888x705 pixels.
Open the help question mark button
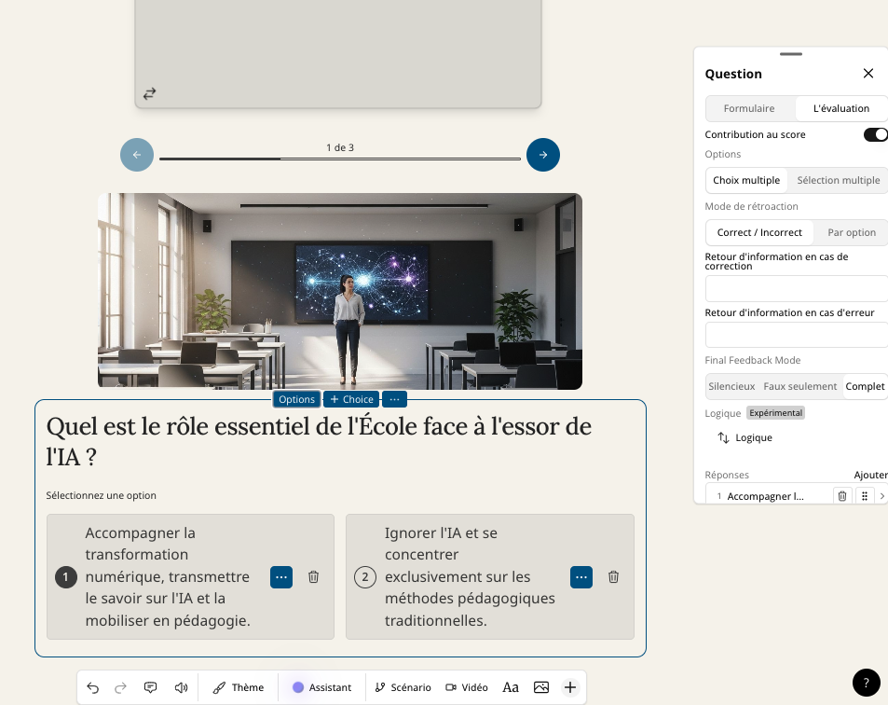(866, 683)
